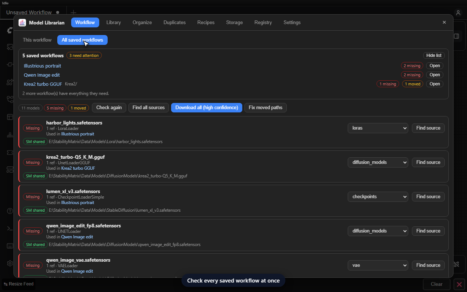
Task: Click Illustrious portrait link in saved workflows list
Action: (42, 66)
